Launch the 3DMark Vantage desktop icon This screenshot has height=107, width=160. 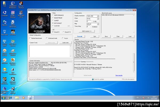(5, 52)
